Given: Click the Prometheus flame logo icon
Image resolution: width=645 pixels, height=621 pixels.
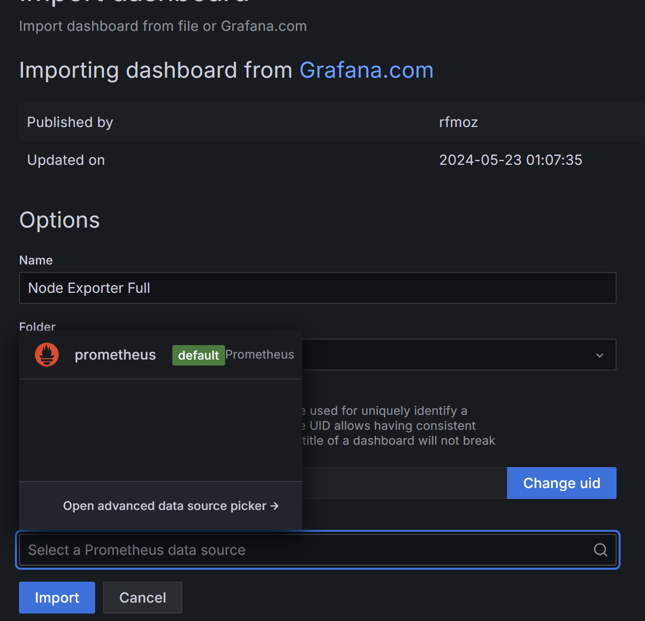Looking at the screenshot, I should click(x=47, y=355).
